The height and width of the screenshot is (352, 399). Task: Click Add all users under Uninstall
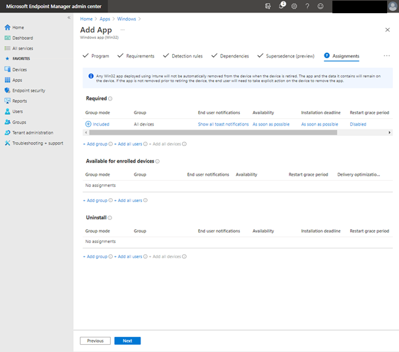(128, 256)
